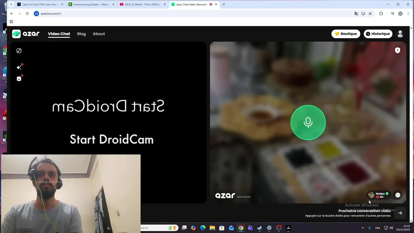Open OBS Studio from the taskbar
This screenshot has height=233, width=414.
pyautogui.click(x=279, y=228)
